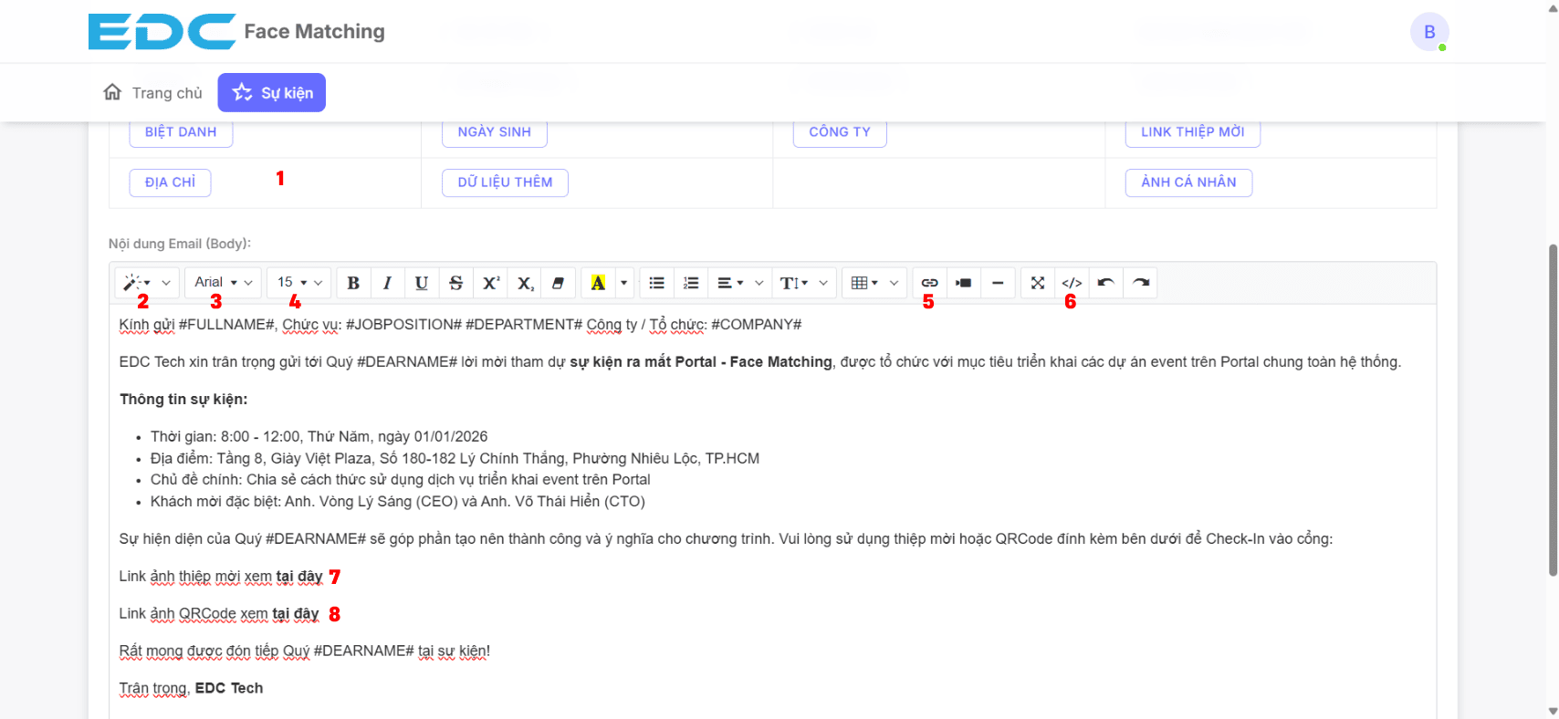1559x719 pixels.
Task: Click the 'Khách mời đặc biệt' bullet line
Action: [x=398, y=502]
